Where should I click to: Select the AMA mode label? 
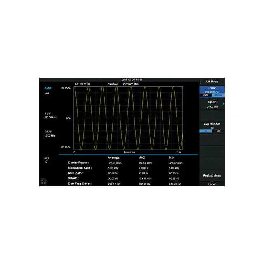coord(48,88)
